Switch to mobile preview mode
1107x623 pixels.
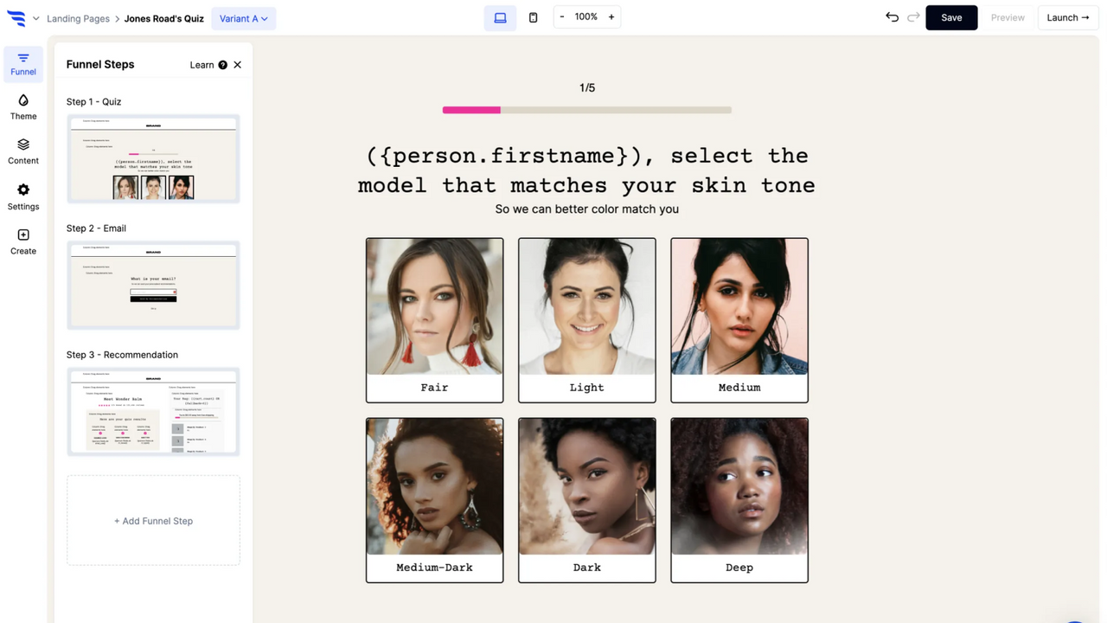(x=533, y=17)
